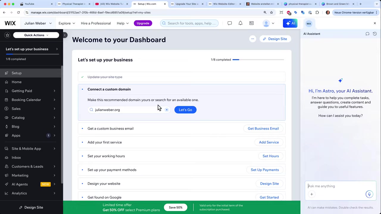Click the browser back arrow

coord(4,12)
